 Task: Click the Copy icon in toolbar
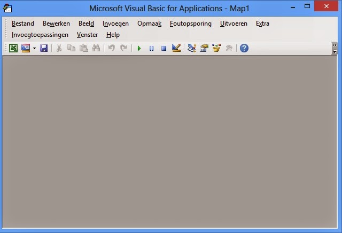[71, 48]
